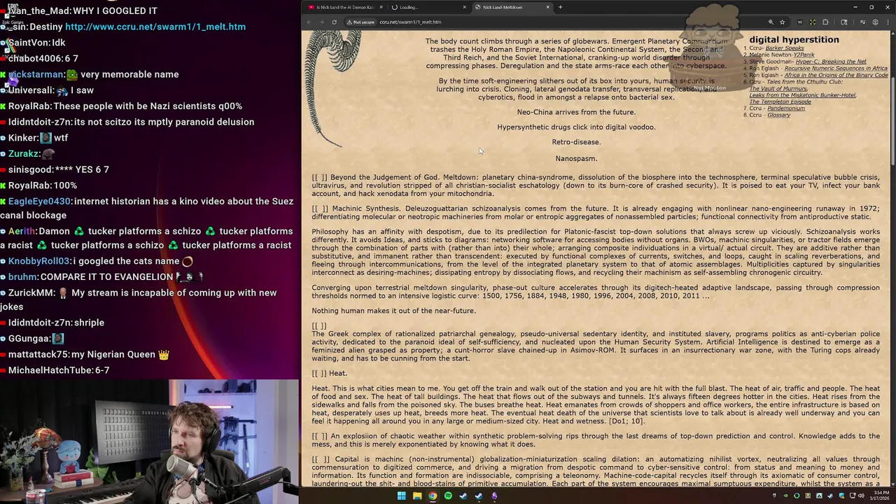Image resolution: width=896 pixels, height=504 pixels.
Task: Click the taskbar clock showing 3:54 PM
Action: point(878,496)
